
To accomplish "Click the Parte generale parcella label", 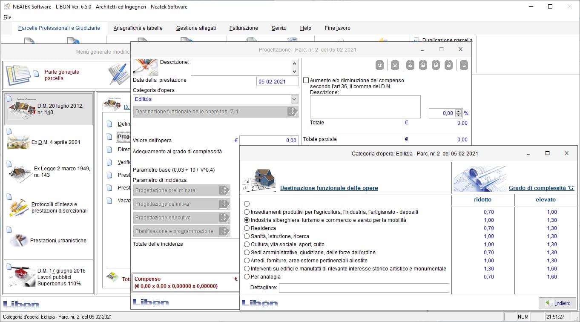I will (x=62, y=75).
